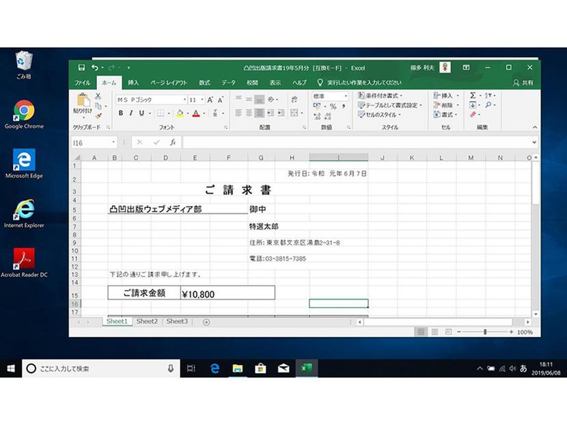Decrease decimal places in number group

click(x=328, y=116)
